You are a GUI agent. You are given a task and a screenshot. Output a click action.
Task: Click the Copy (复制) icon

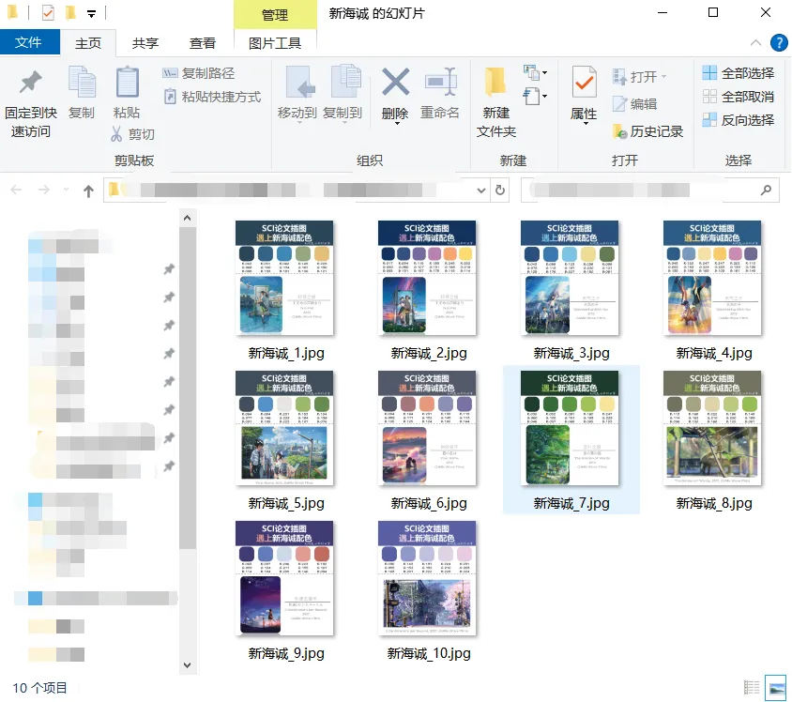[82, 82]
